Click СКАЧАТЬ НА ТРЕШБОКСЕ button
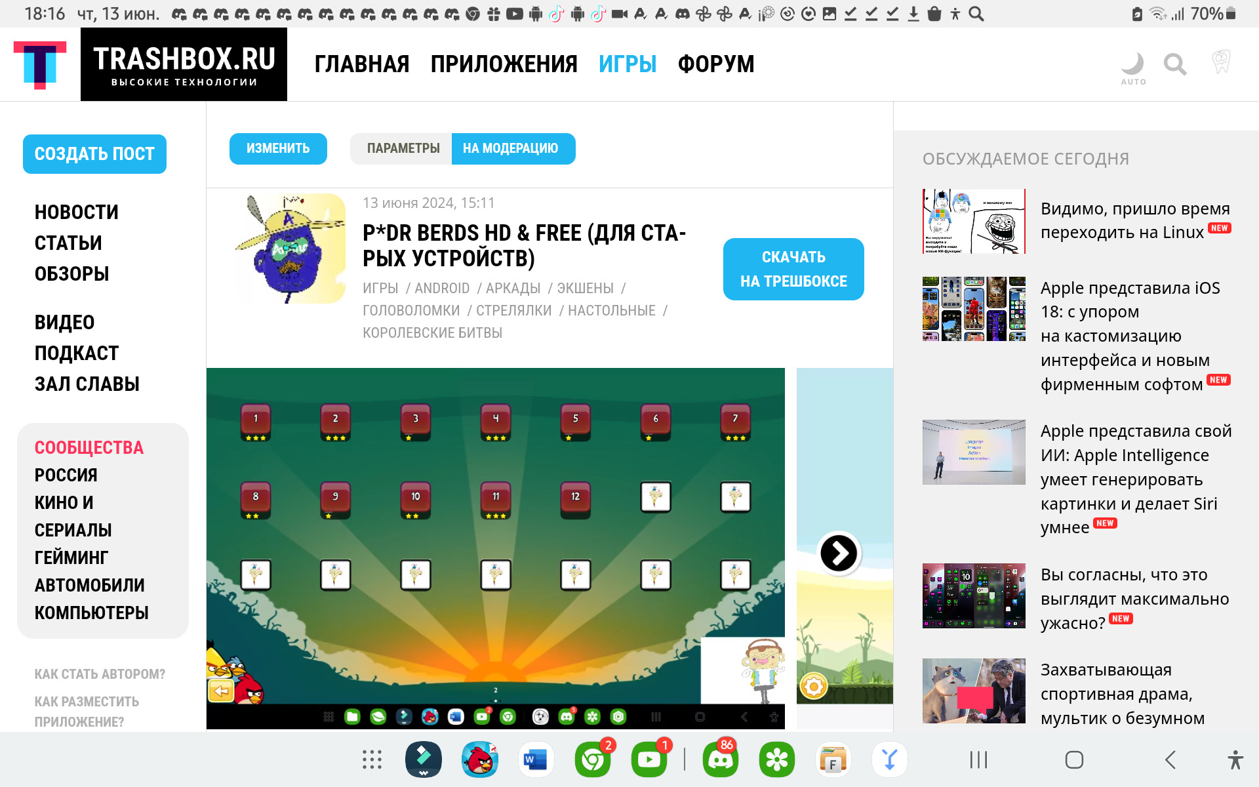The width and height of the screenshot is (1259, 787). (x=793, y=269)
